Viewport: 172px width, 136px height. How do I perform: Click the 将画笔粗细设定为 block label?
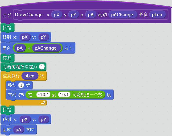click(x=20, y=67)
